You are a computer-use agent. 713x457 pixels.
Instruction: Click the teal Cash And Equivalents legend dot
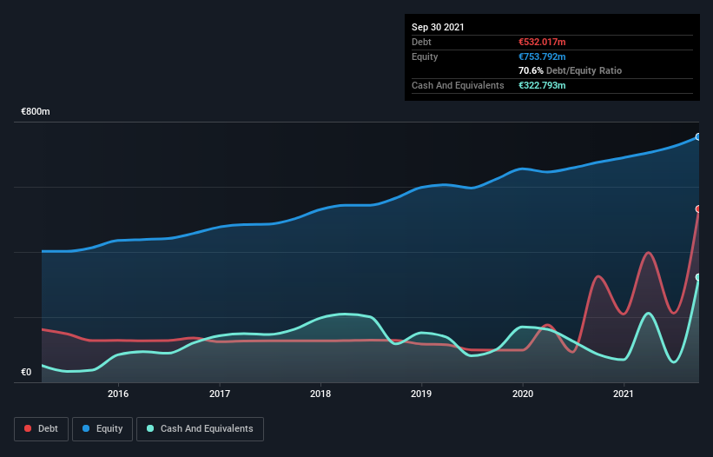150,428
